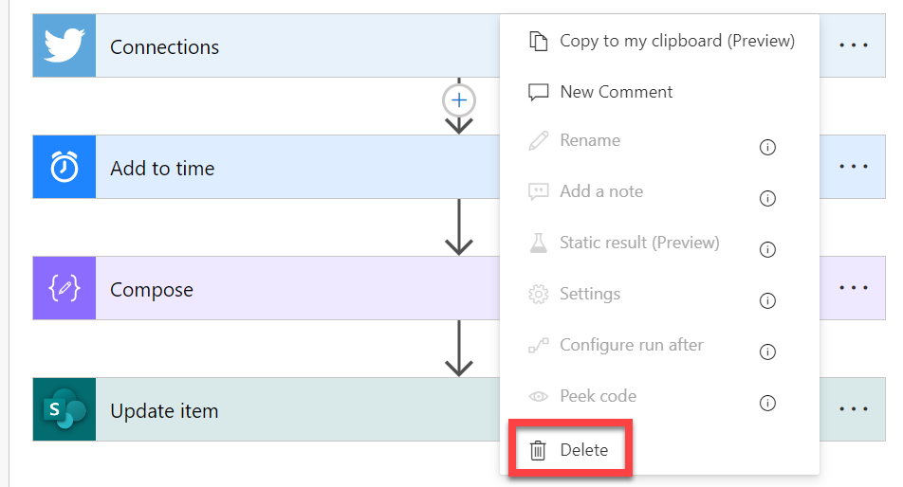Click the info icon next to Configure run after
The height and width of the screenshot is (487, 903).
point(768,352)
